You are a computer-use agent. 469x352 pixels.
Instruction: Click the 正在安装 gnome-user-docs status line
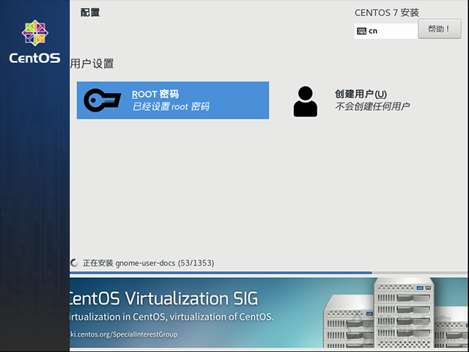click(148, 263)
